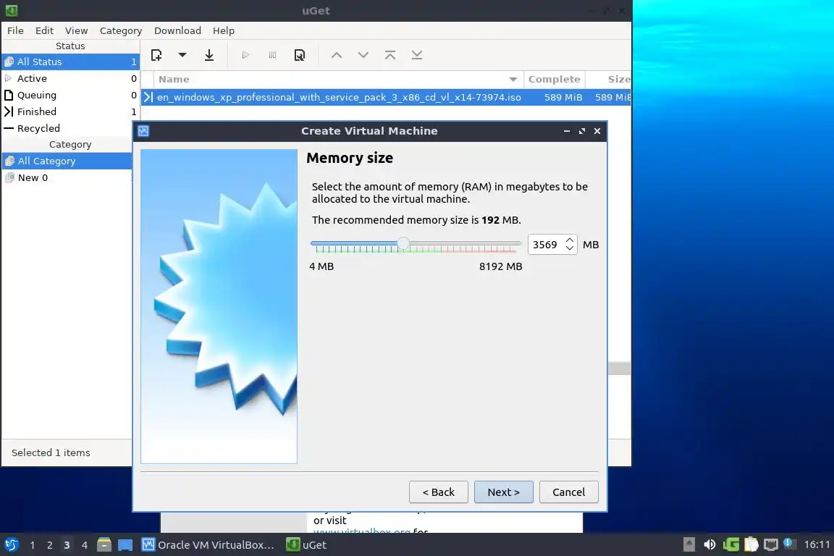This screenshot has width=834, height=556.
Task: Maximize the Create Virtual Machine dialog
Action: coord(582,131)
